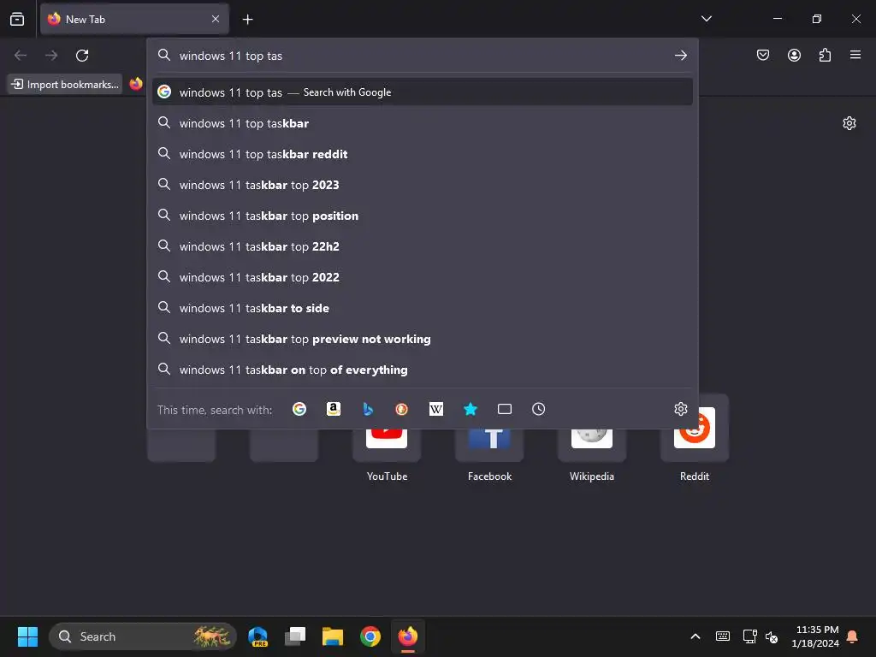Viewport: 876px width, 657px height.
Task: Click the taskbar Search box
Action: coord(143,636)
